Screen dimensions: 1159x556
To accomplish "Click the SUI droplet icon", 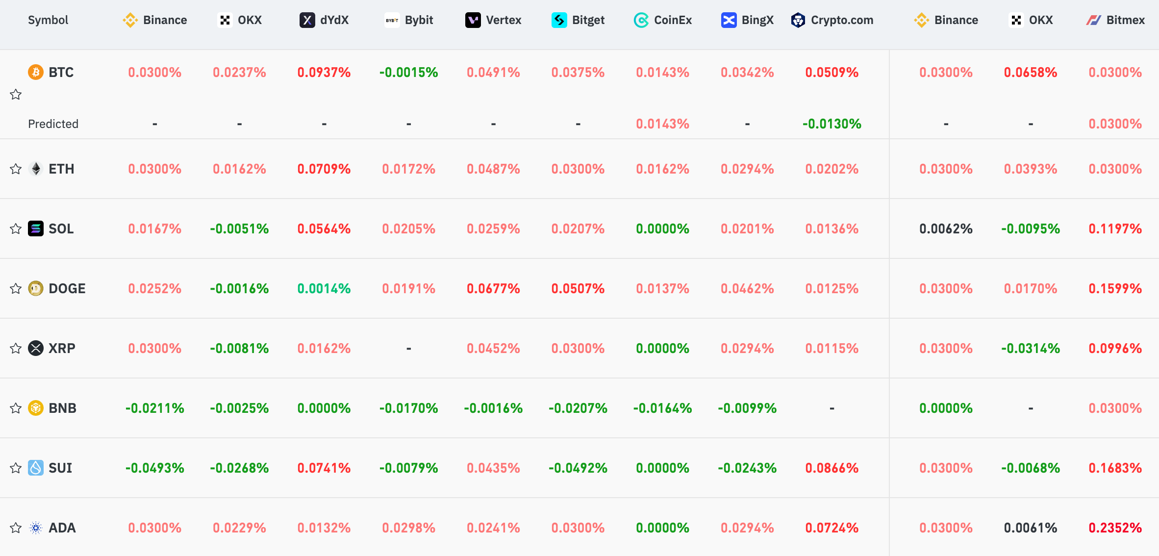I will click(35, 468).
